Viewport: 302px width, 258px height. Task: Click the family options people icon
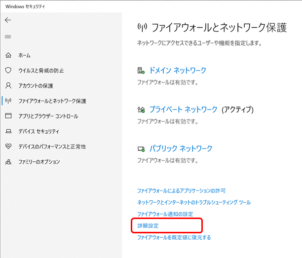pyautogui.click(x=8, y=162)
